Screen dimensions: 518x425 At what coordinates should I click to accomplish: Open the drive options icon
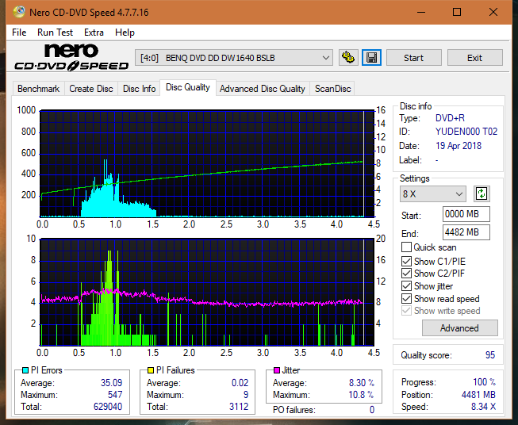point(348,58)
